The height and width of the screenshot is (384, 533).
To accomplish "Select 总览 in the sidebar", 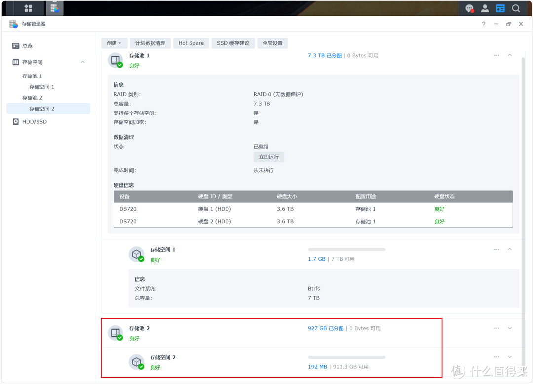I will tap(27, 46).
